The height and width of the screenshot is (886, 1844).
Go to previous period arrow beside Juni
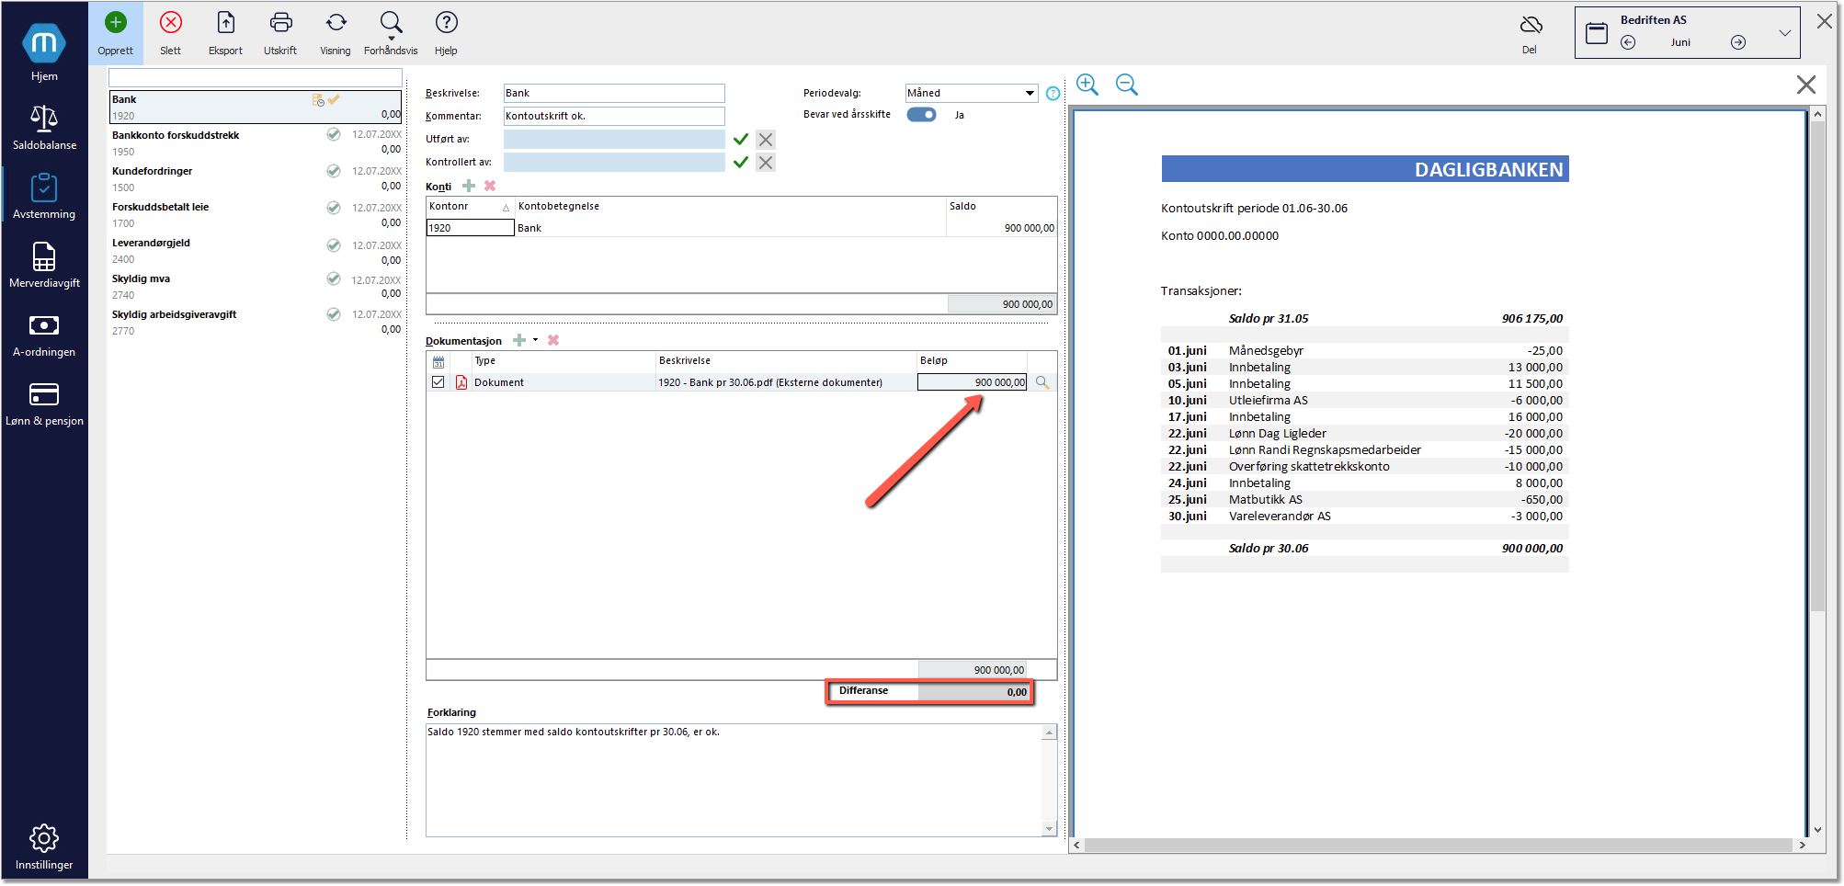tap(1628, 42)
